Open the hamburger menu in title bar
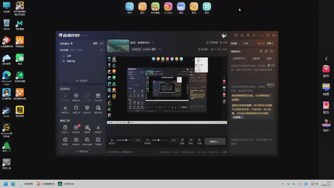 tap(254, 36)
